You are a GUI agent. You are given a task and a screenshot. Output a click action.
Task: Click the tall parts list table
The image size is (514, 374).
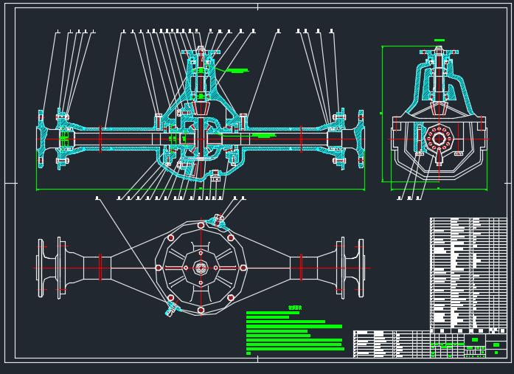[x=468, y=275]
